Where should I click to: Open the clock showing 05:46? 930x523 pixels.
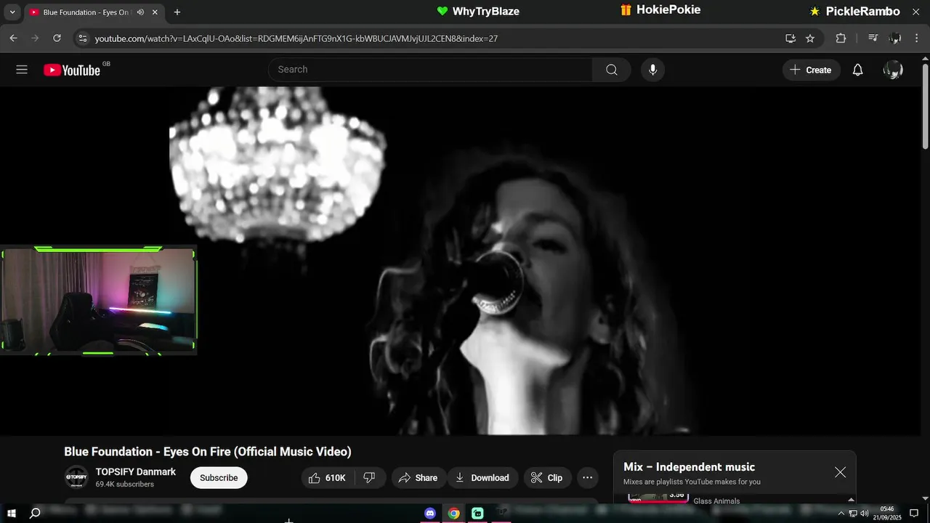[887, 514]
